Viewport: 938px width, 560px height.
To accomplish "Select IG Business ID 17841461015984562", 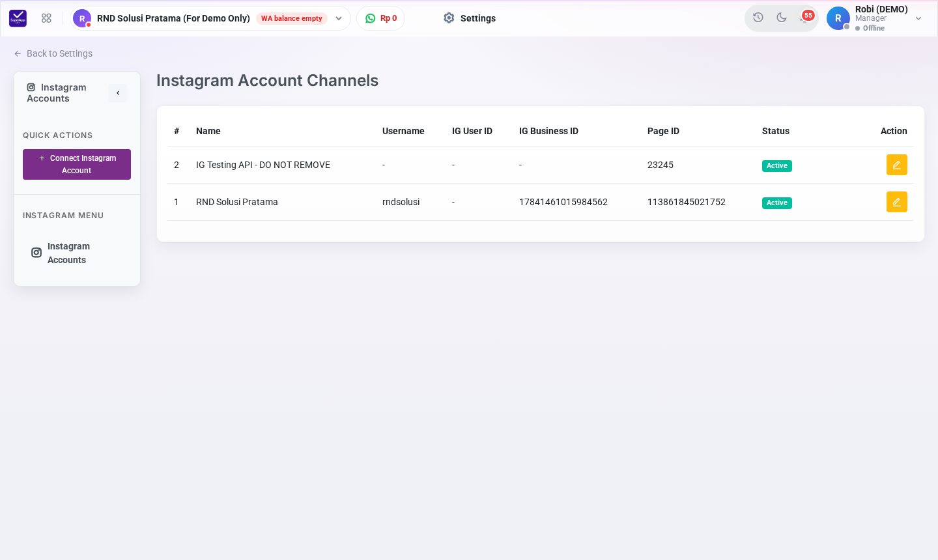I will 563,202.
